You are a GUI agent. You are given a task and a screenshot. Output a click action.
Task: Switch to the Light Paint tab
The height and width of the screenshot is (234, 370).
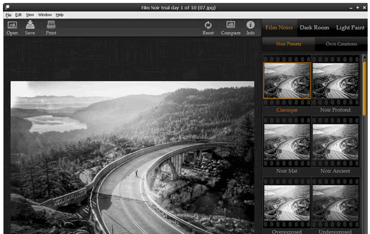tap(350, 27)
